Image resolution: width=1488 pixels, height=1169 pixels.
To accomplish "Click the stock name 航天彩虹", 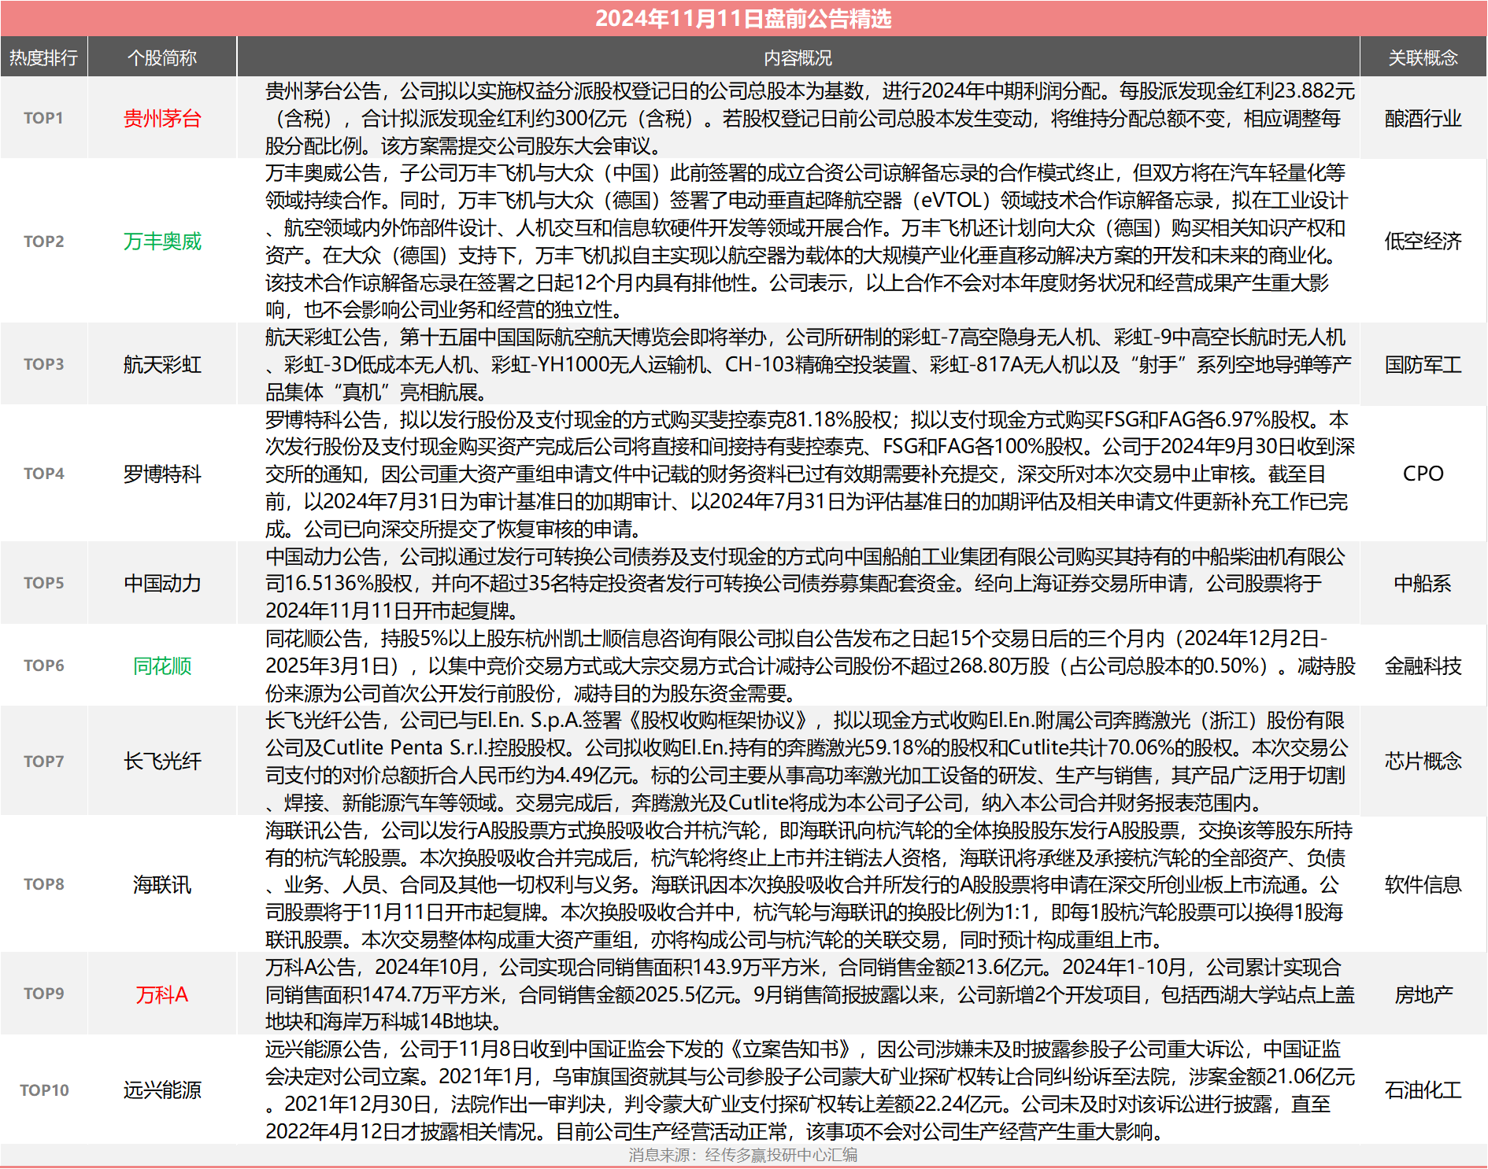I will click(x=162, y=364).
